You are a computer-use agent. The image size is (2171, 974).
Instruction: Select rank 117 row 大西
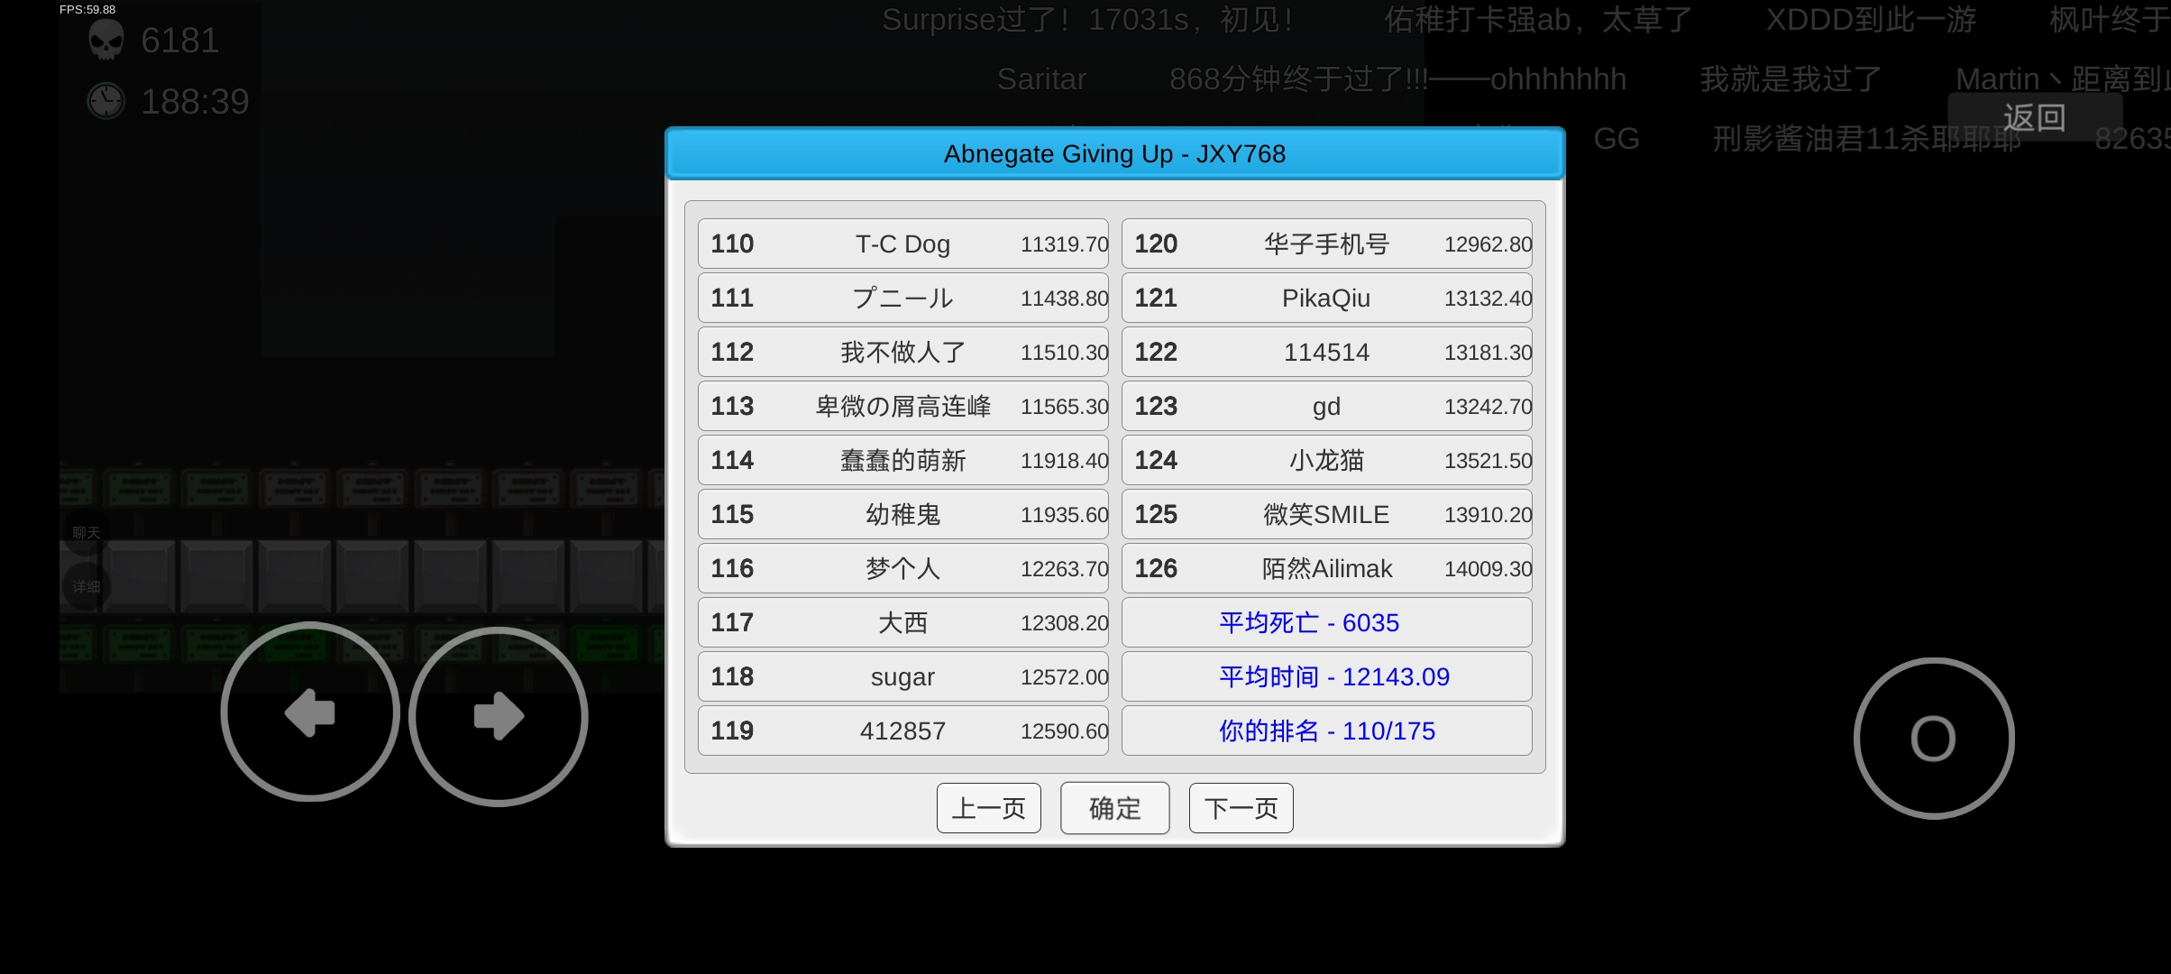[903, 622]
